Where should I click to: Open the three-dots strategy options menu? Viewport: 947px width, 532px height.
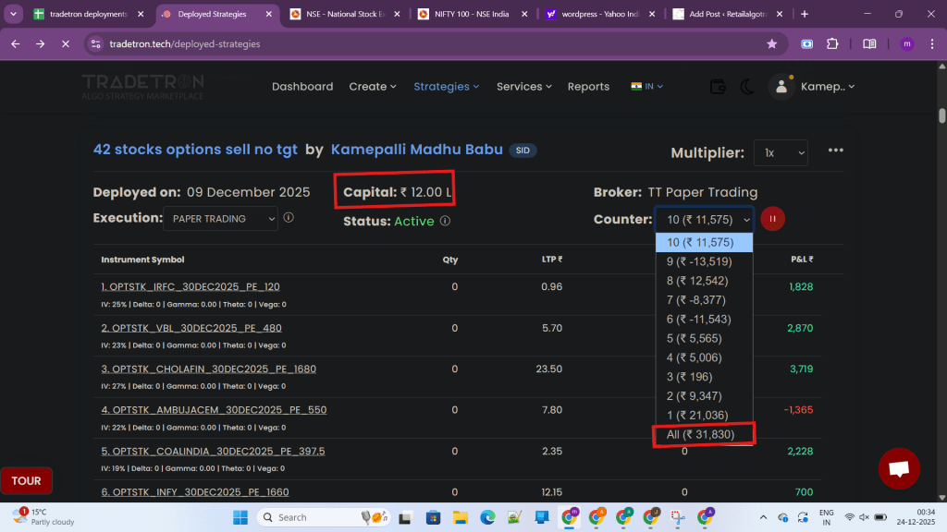click(x=836, y=151)
